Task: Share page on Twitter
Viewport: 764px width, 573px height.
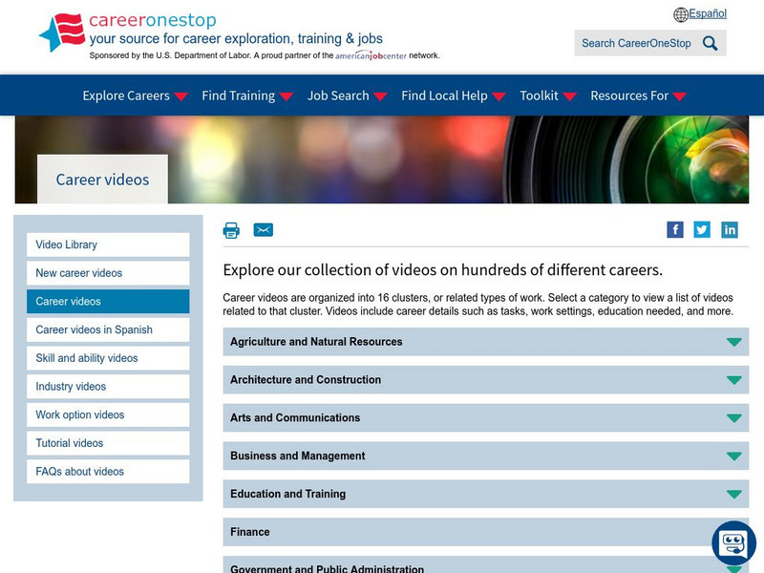Action: pyautogui.click(x=702, y=229)
